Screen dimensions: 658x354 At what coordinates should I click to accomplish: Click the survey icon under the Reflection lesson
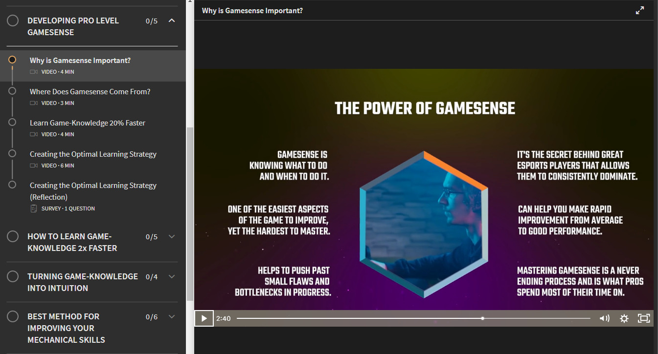(33, 208)
